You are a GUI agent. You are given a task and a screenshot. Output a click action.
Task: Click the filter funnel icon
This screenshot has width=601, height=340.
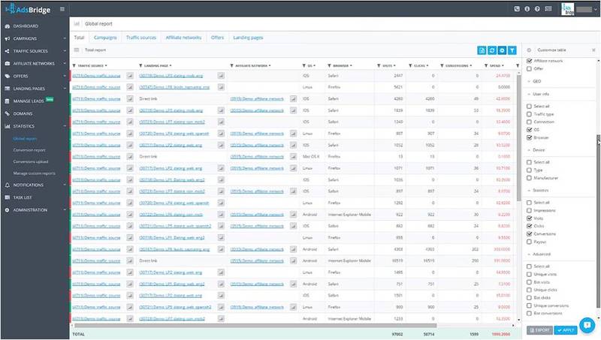coord(512,50)
